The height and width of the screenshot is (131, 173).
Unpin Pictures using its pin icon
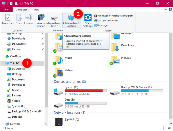pyautogui.click(x=42, y=49)
